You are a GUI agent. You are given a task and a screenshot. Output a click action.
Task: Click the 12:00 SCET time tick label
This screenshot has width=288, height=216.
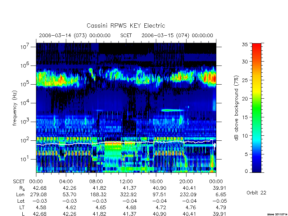pyautogui.click(x=126, y=181)
